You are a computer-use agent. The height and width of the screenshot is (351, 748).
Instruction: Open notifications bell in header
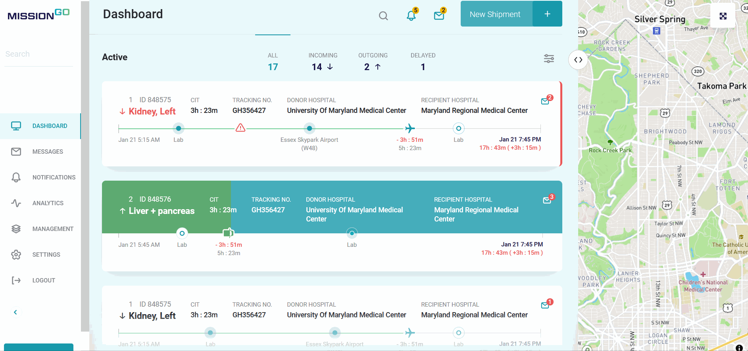pyautogui.click(x=411, y=15)
